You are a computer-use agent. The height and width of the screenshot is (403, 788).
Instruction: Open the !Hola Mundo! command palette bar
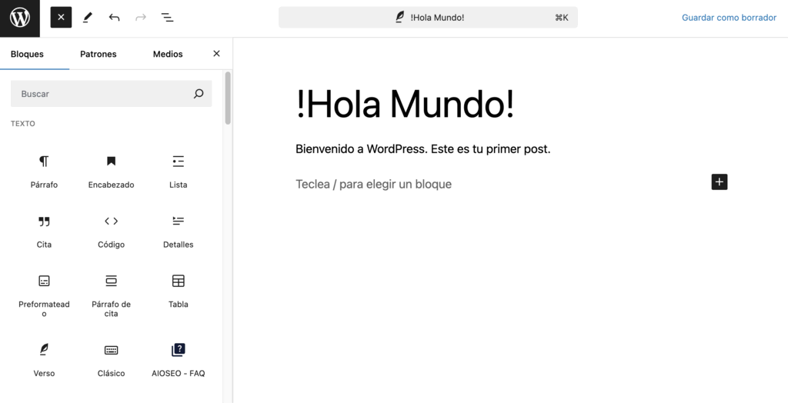click(428, 17)
